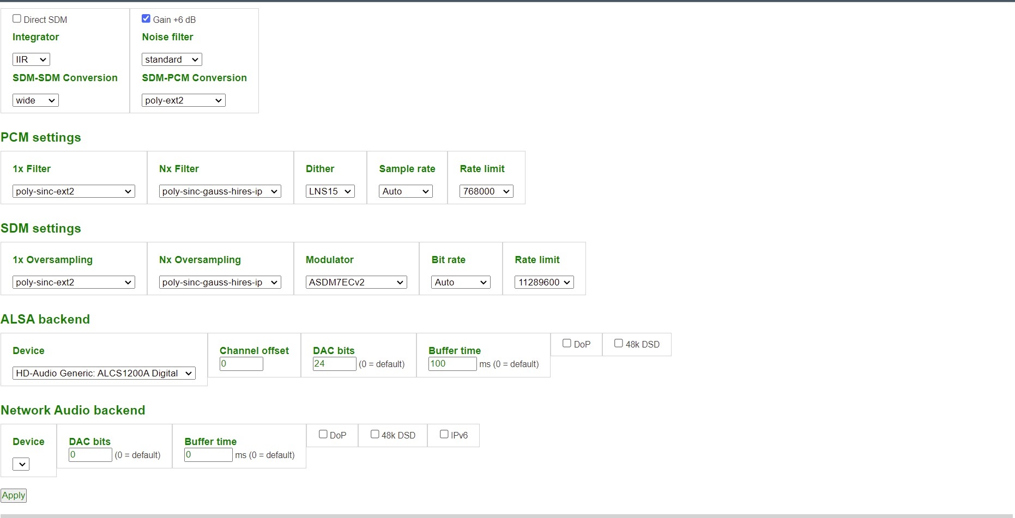Open the Integrator IIR dropdown
The width and height of the screenshot is (1015, 518).
pos(31,59)
